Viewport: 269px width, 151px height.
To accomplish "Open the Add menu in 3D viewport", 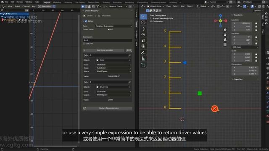I will (182, 6).
